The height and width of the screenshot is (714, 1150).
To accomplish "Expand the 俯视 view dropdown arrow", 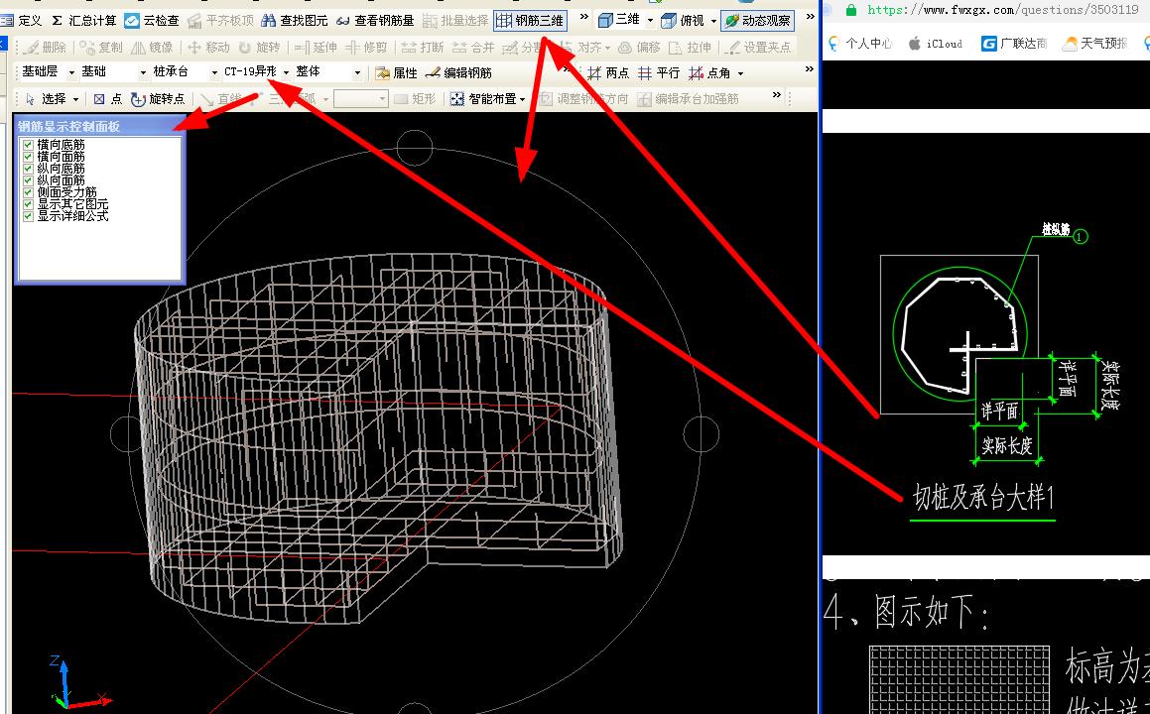I will [x=713, y=21].
